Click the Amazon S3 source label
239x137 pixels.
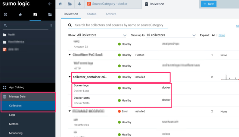tap(81, 47)
